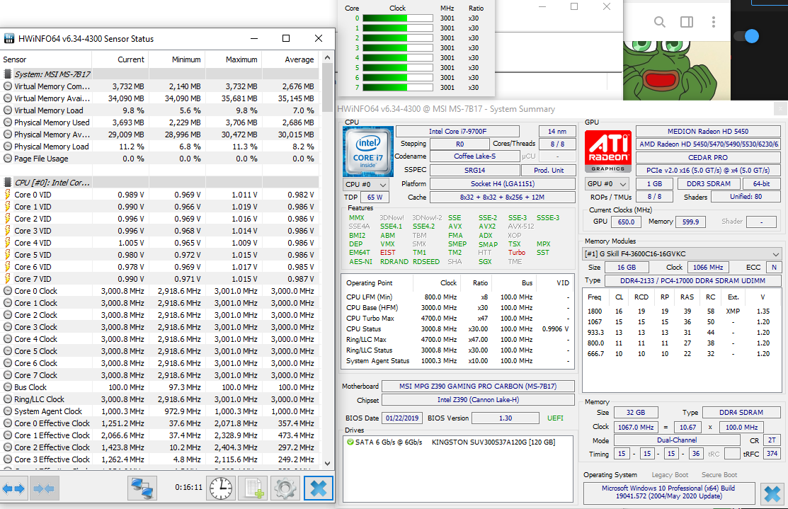Click the Virtual Memory Load sensor icon
The image size is (788, 509).
[8, 110]
